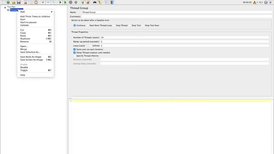Select the Test Plan tree label
The width and height of the screenshot is (274, 154).
pyautogui.click(x=12, y=7)
